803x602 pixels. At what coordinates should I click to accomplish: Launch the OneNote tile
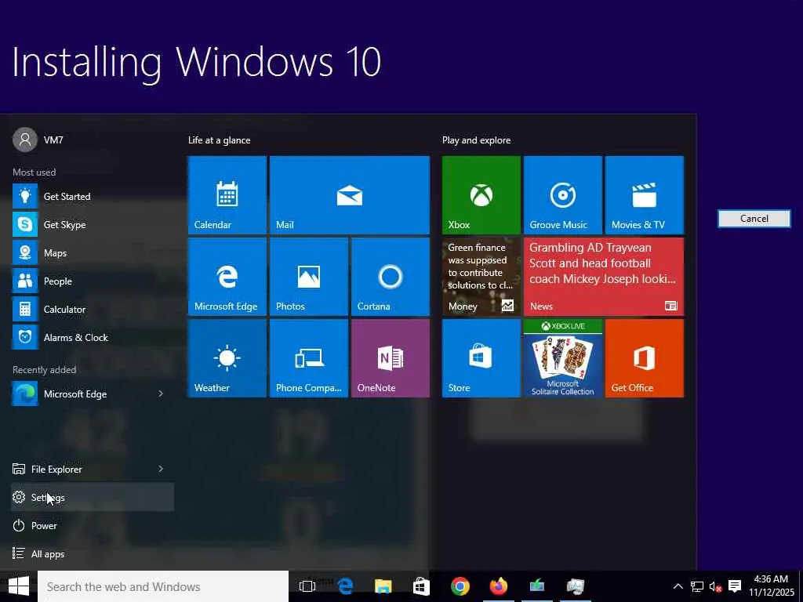(391, 357)
